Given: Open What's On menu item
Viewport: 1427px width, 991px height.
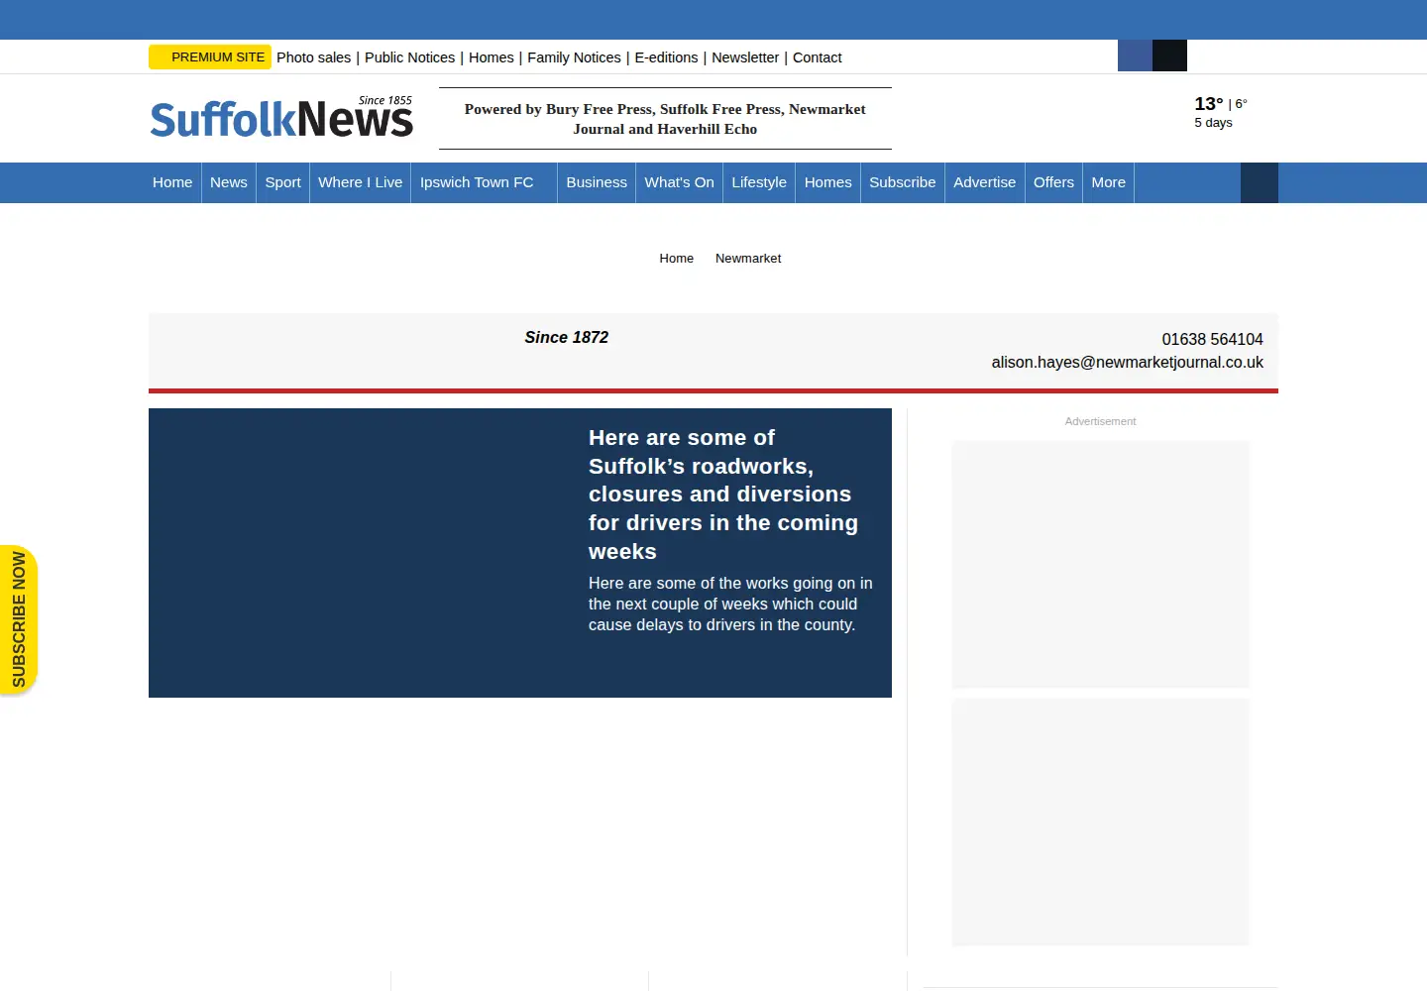Looking at the screenshot, I should pos(679,182).
